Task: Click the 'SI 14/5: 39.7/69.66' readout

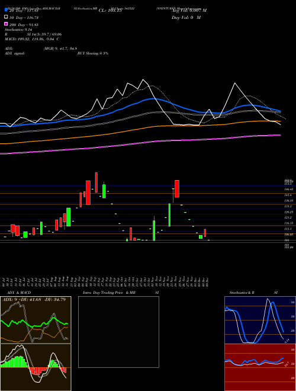Action: pyautogui.click(x=44, y=34)
